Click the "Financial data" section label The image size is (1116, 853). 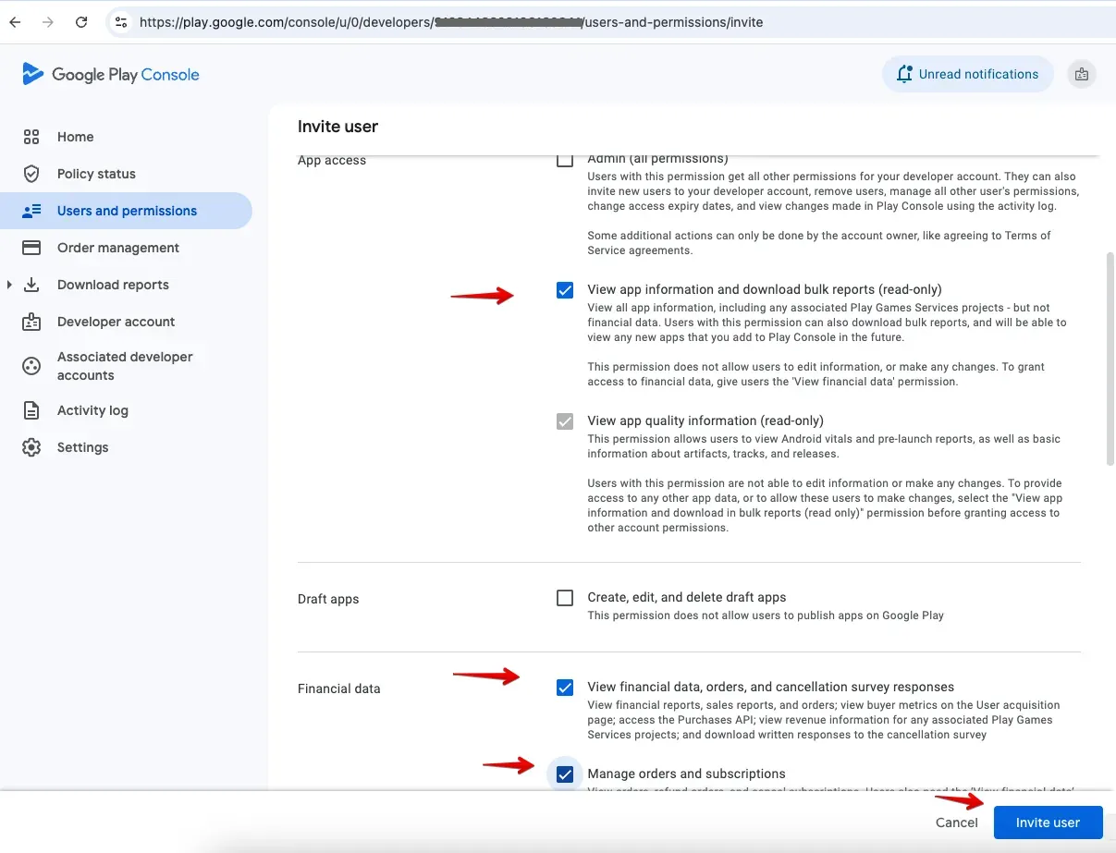(338, 688)
